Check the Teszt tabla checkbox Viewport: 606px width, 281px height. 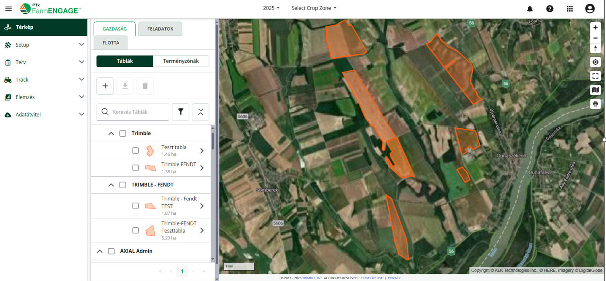pyautogui.click(x=136, y=151)
